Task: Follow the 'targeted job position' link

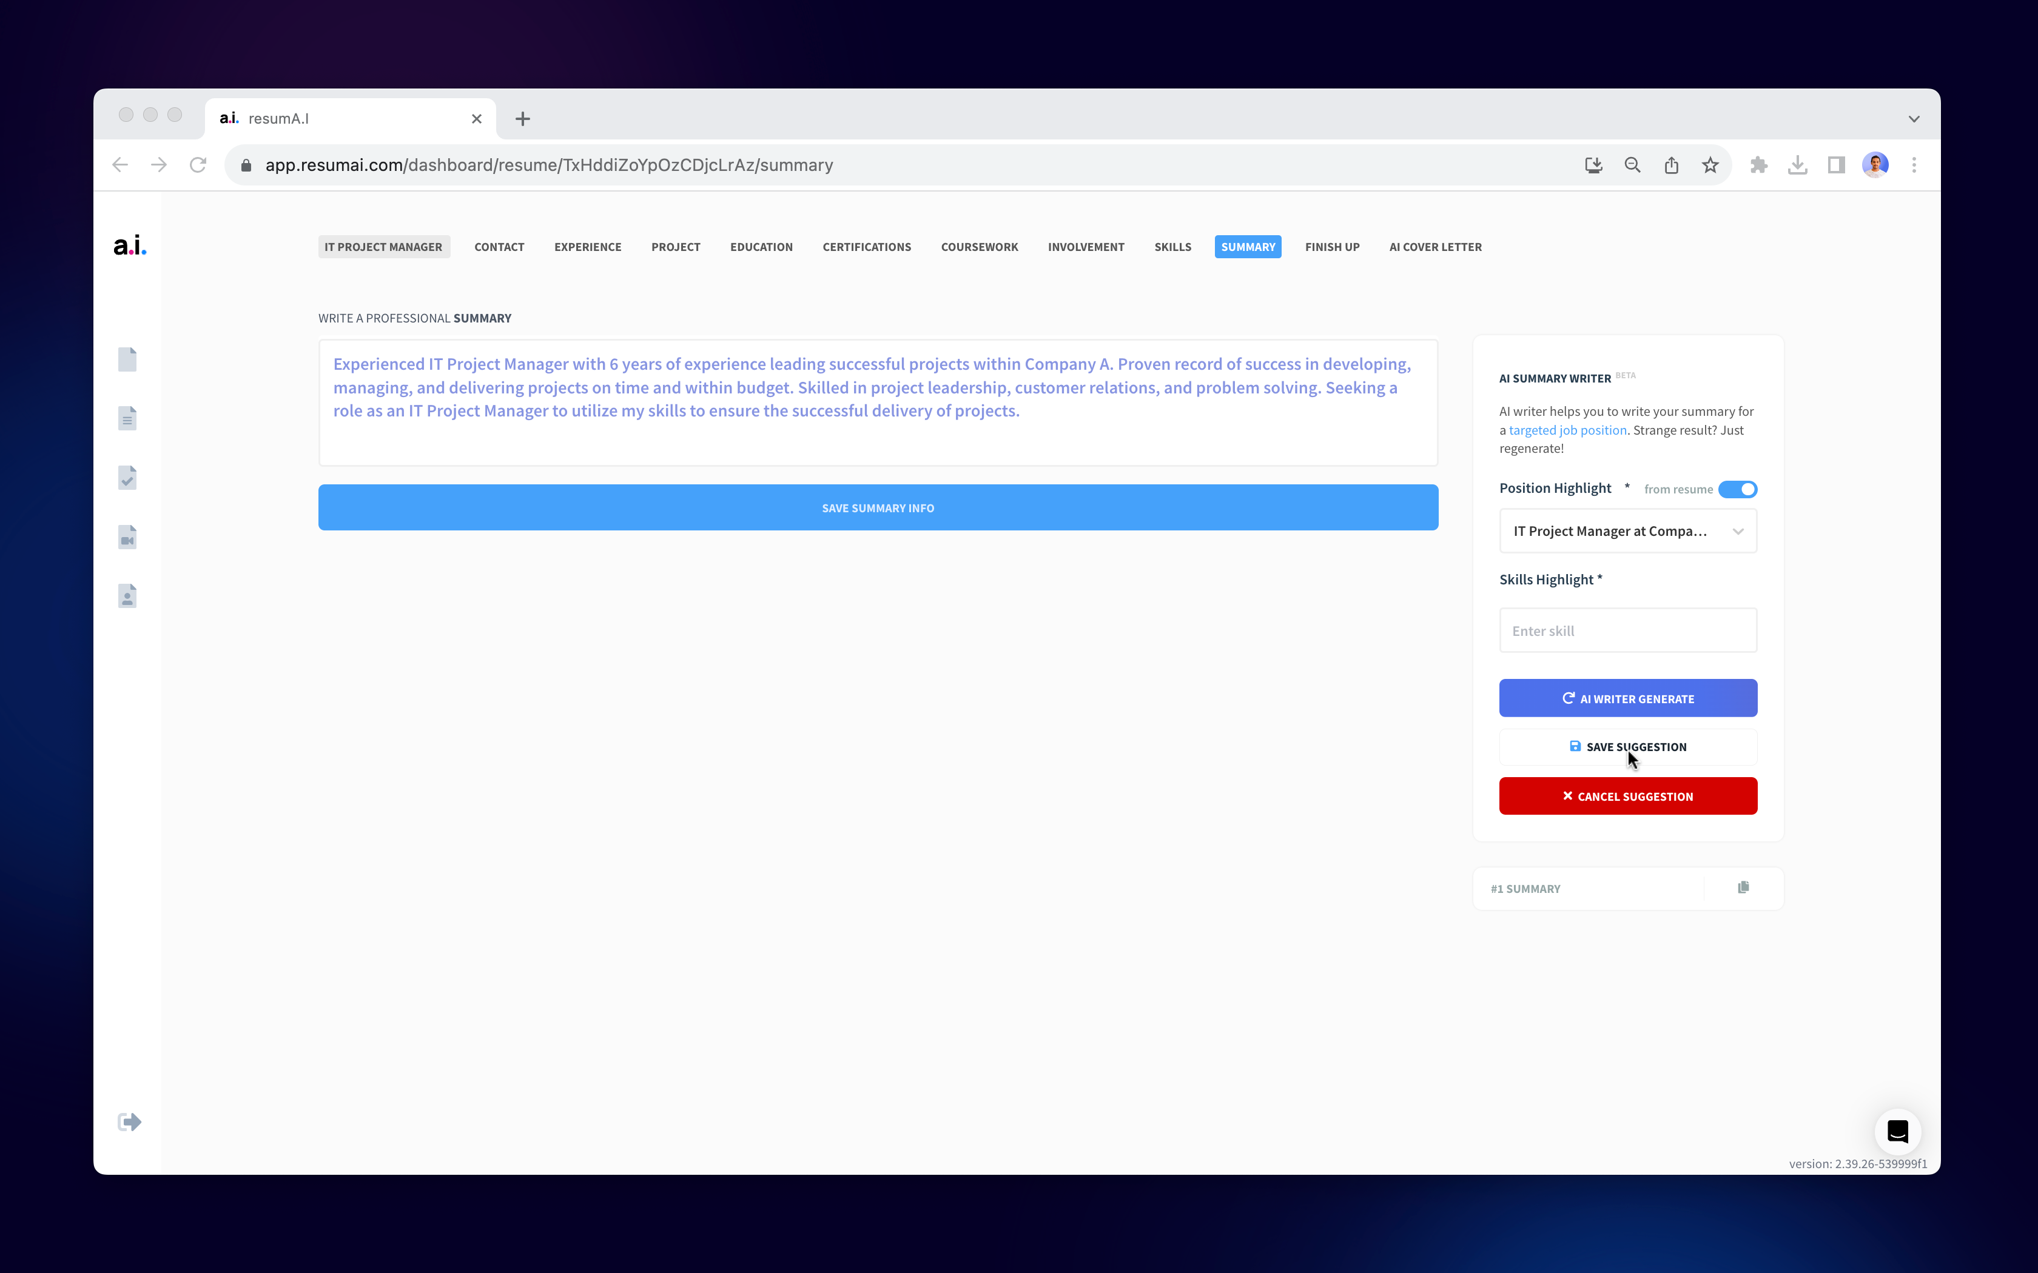Action: coord(1567,430)
